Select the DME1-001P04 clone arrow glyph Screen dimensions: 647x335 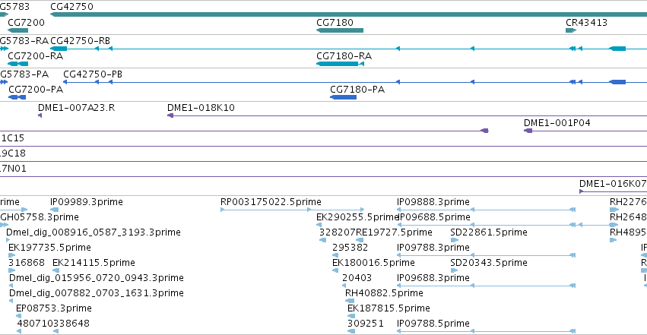[528, 131]
